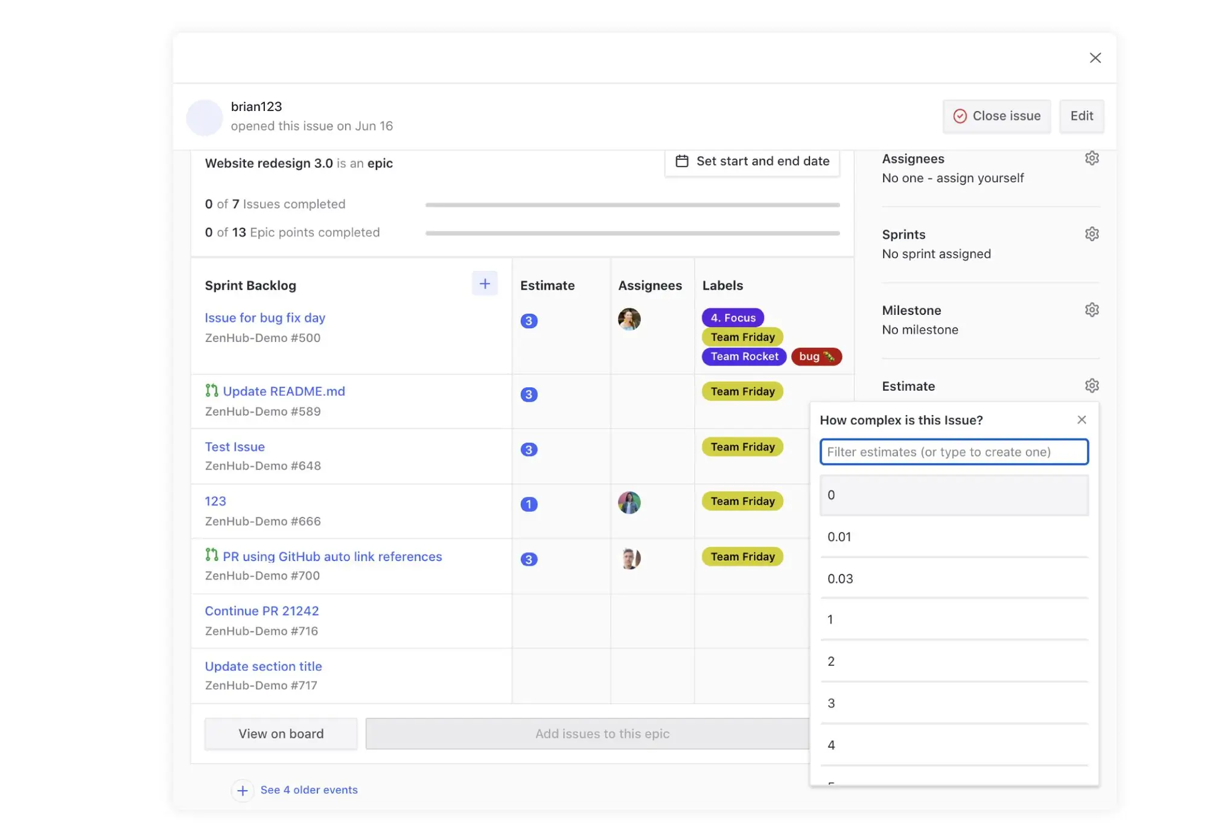Click pull request icon beside PR using GitHub auto link
The image size is (1207, 839).
coord(211,555)
